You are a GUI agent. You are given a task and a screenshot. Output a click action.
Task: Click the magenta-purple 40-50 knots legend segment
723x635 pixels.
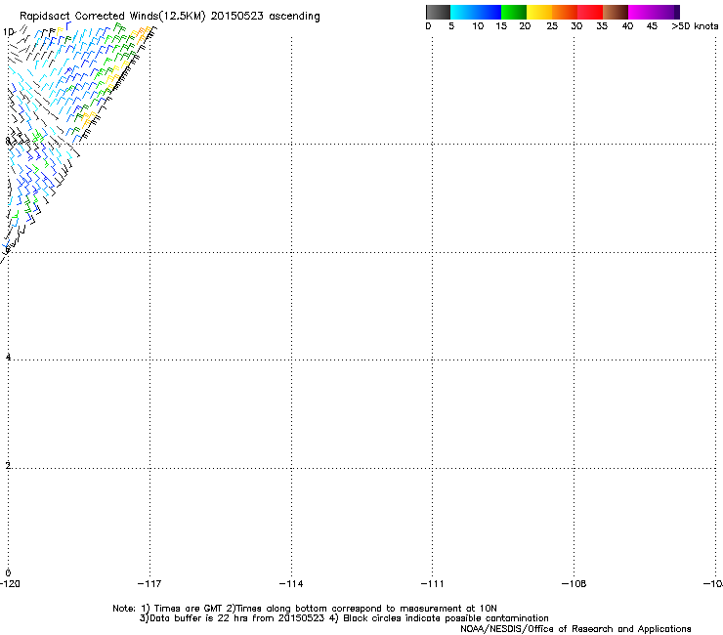[654, 12]
